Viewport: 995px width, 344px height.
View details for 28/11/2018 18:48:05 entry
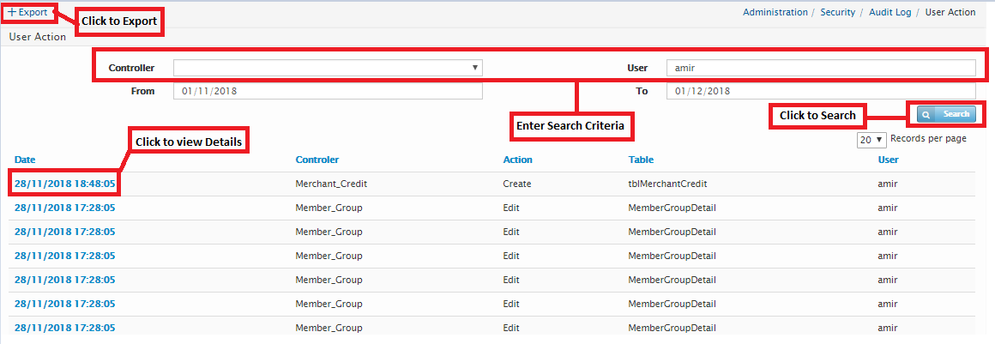point(65,184)
